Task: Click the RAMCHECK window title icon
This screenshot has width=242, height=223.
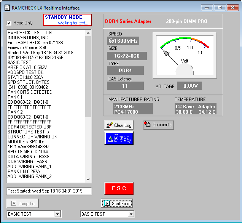Action: pos(7,8)
